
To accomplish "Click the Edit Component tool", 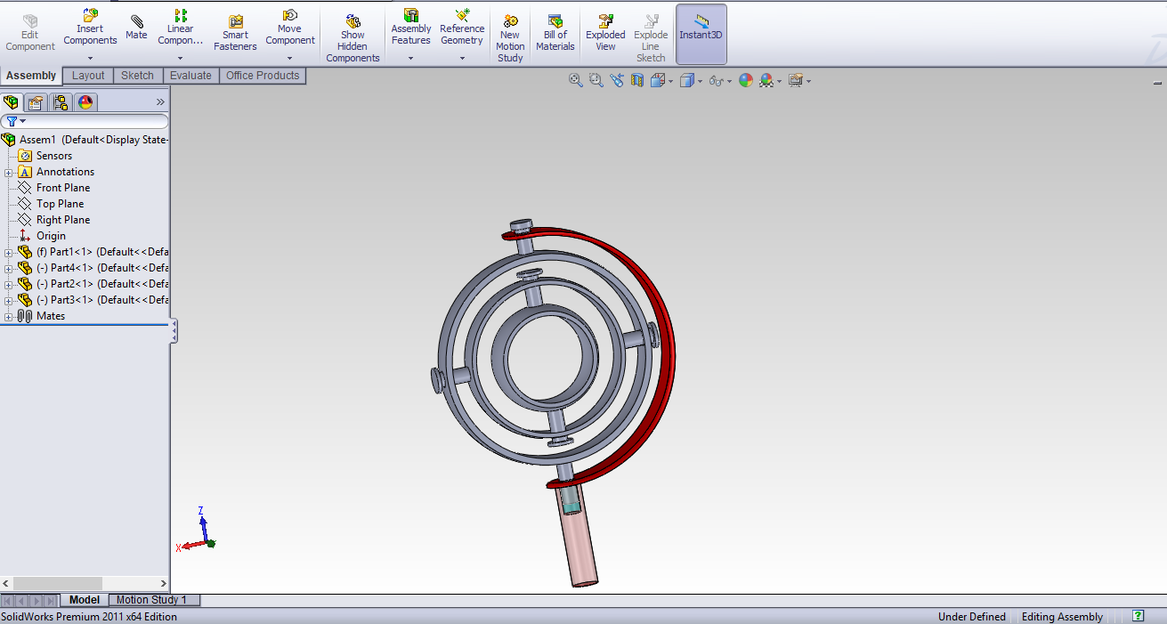I will [30, 33].
